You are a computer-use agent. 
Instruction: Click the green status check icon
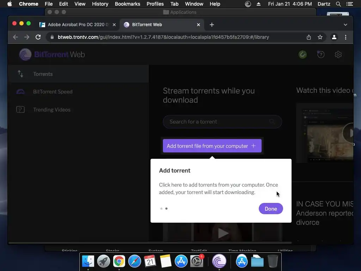302,54
